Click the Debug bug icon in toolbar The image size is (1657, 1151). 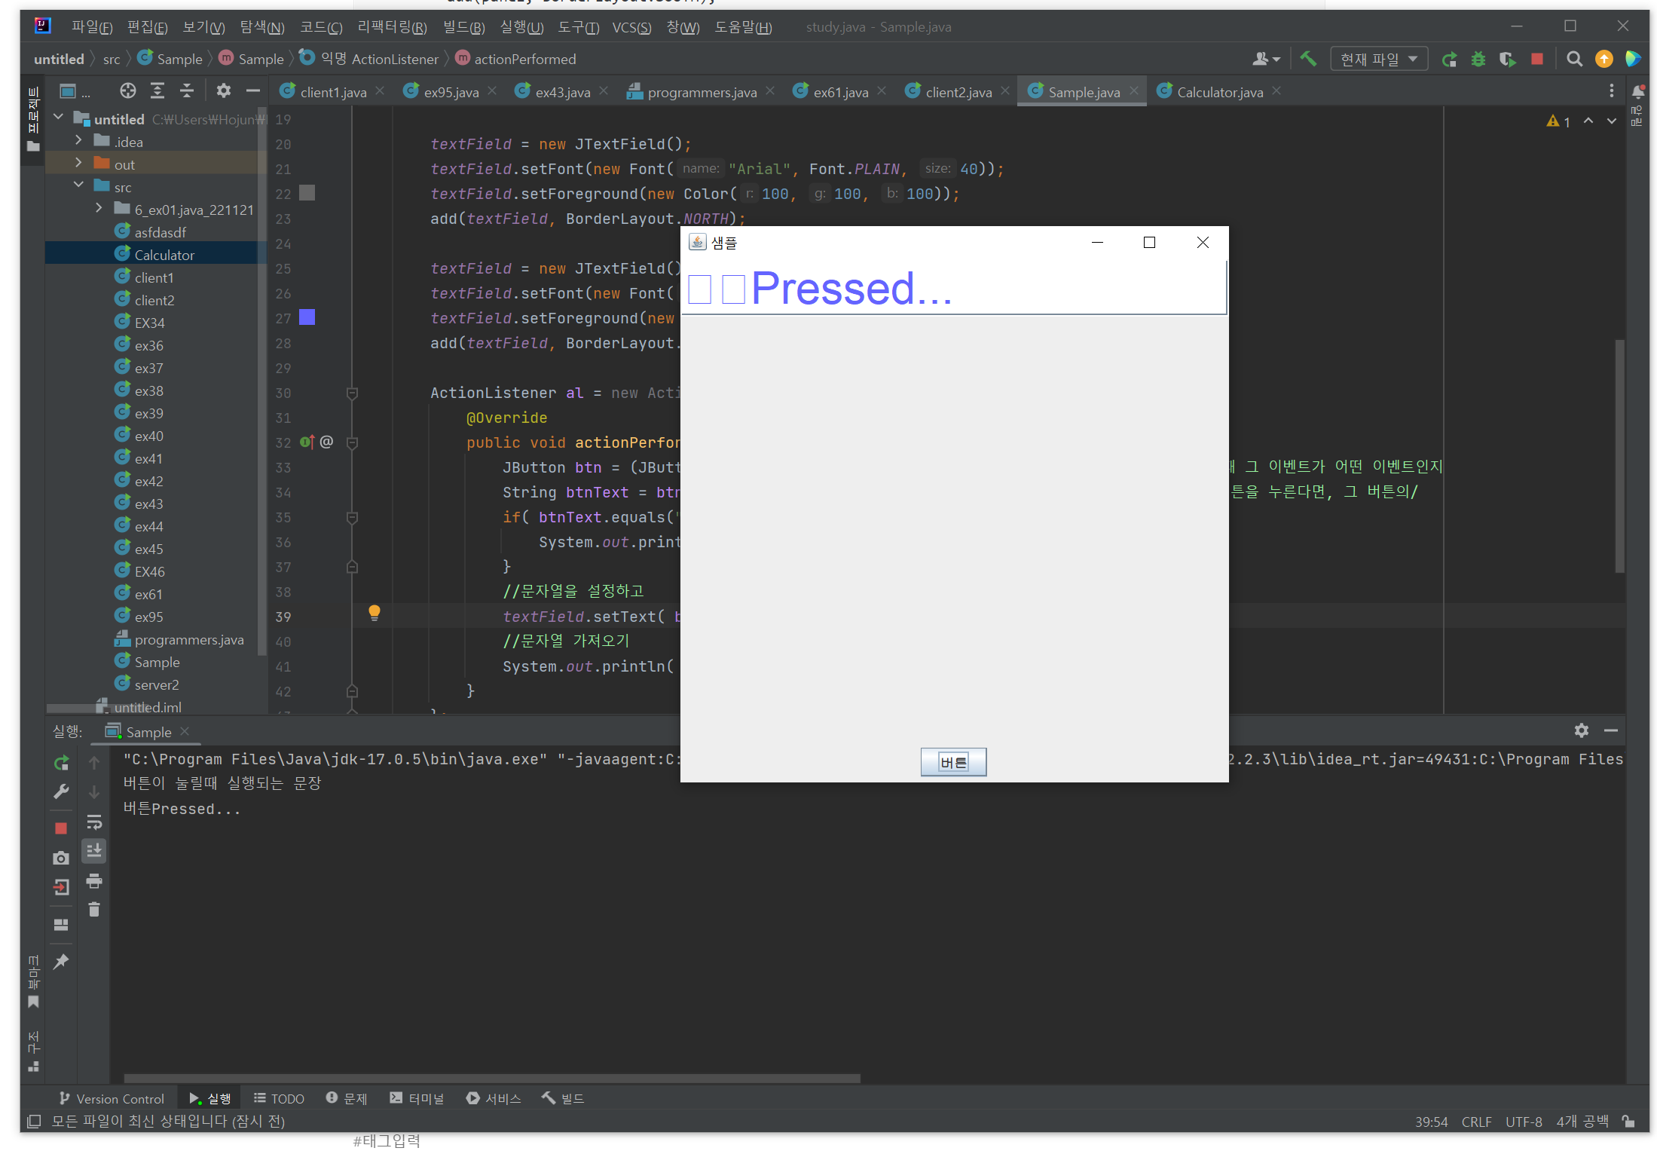(x=1478, y=59)
